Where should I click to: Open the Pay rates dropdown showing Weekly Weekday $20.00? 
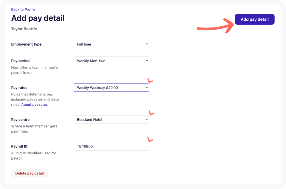click(x=112, y=88)
